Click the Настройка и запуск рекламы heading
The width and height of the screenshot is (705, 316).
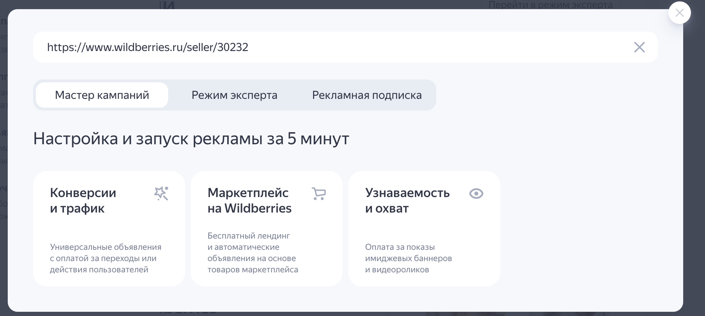pyautogui.click(x=191, y=139)
